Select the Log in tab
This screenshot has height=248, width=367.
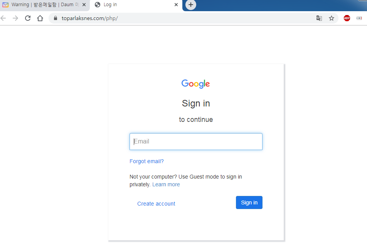[x=136, y=5]
